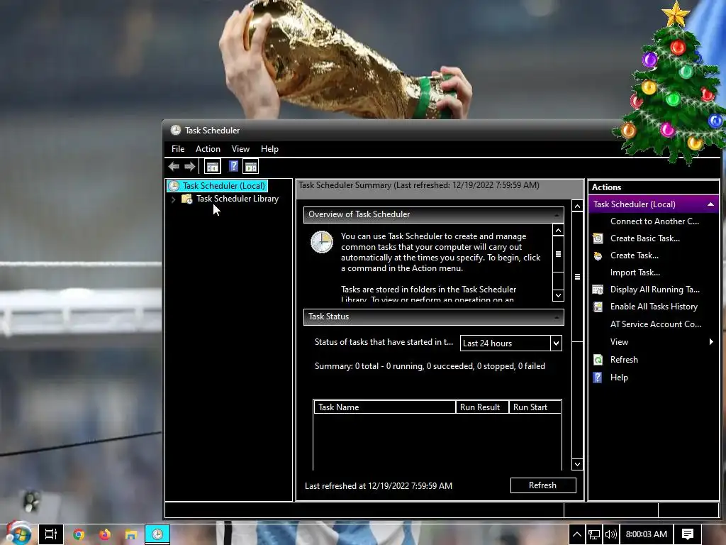726x545 pixels.
Task: Expand the View submenu arrow in Actions
Action: point(711,342)
